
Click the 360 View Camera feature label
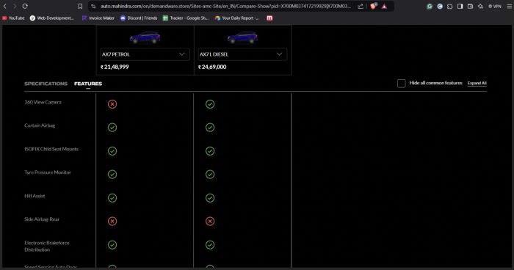click(43, 102)
